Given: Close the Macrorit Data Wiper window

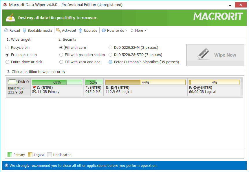Looking at the screenshot, I should [x=241, y=5].
